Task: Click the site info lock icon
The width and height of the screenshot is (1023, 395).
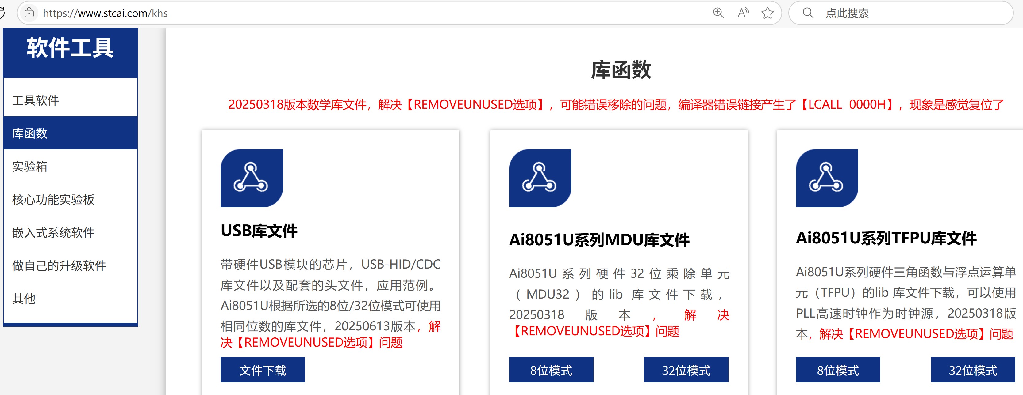Action: click(29, 13)
